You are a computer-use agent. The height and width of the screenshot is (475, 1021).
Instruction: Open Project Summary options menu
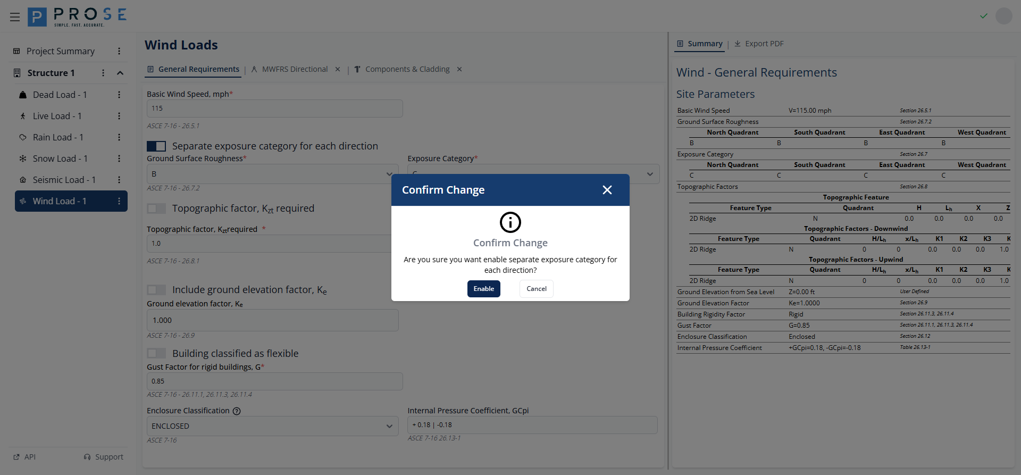click(x=119, y=51)
